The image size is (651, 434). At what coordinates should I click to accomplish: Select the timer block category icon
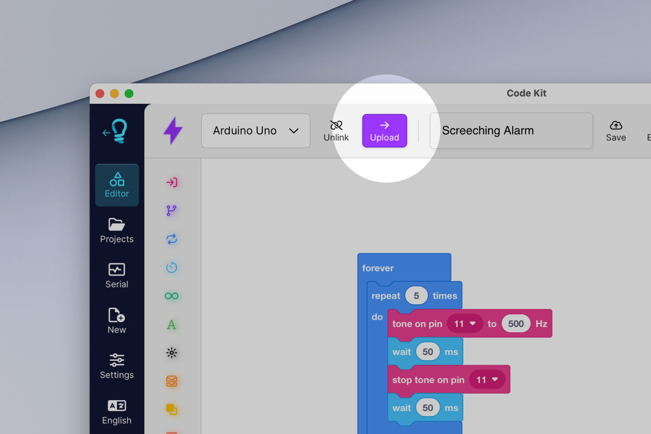(x=172, y=267)
